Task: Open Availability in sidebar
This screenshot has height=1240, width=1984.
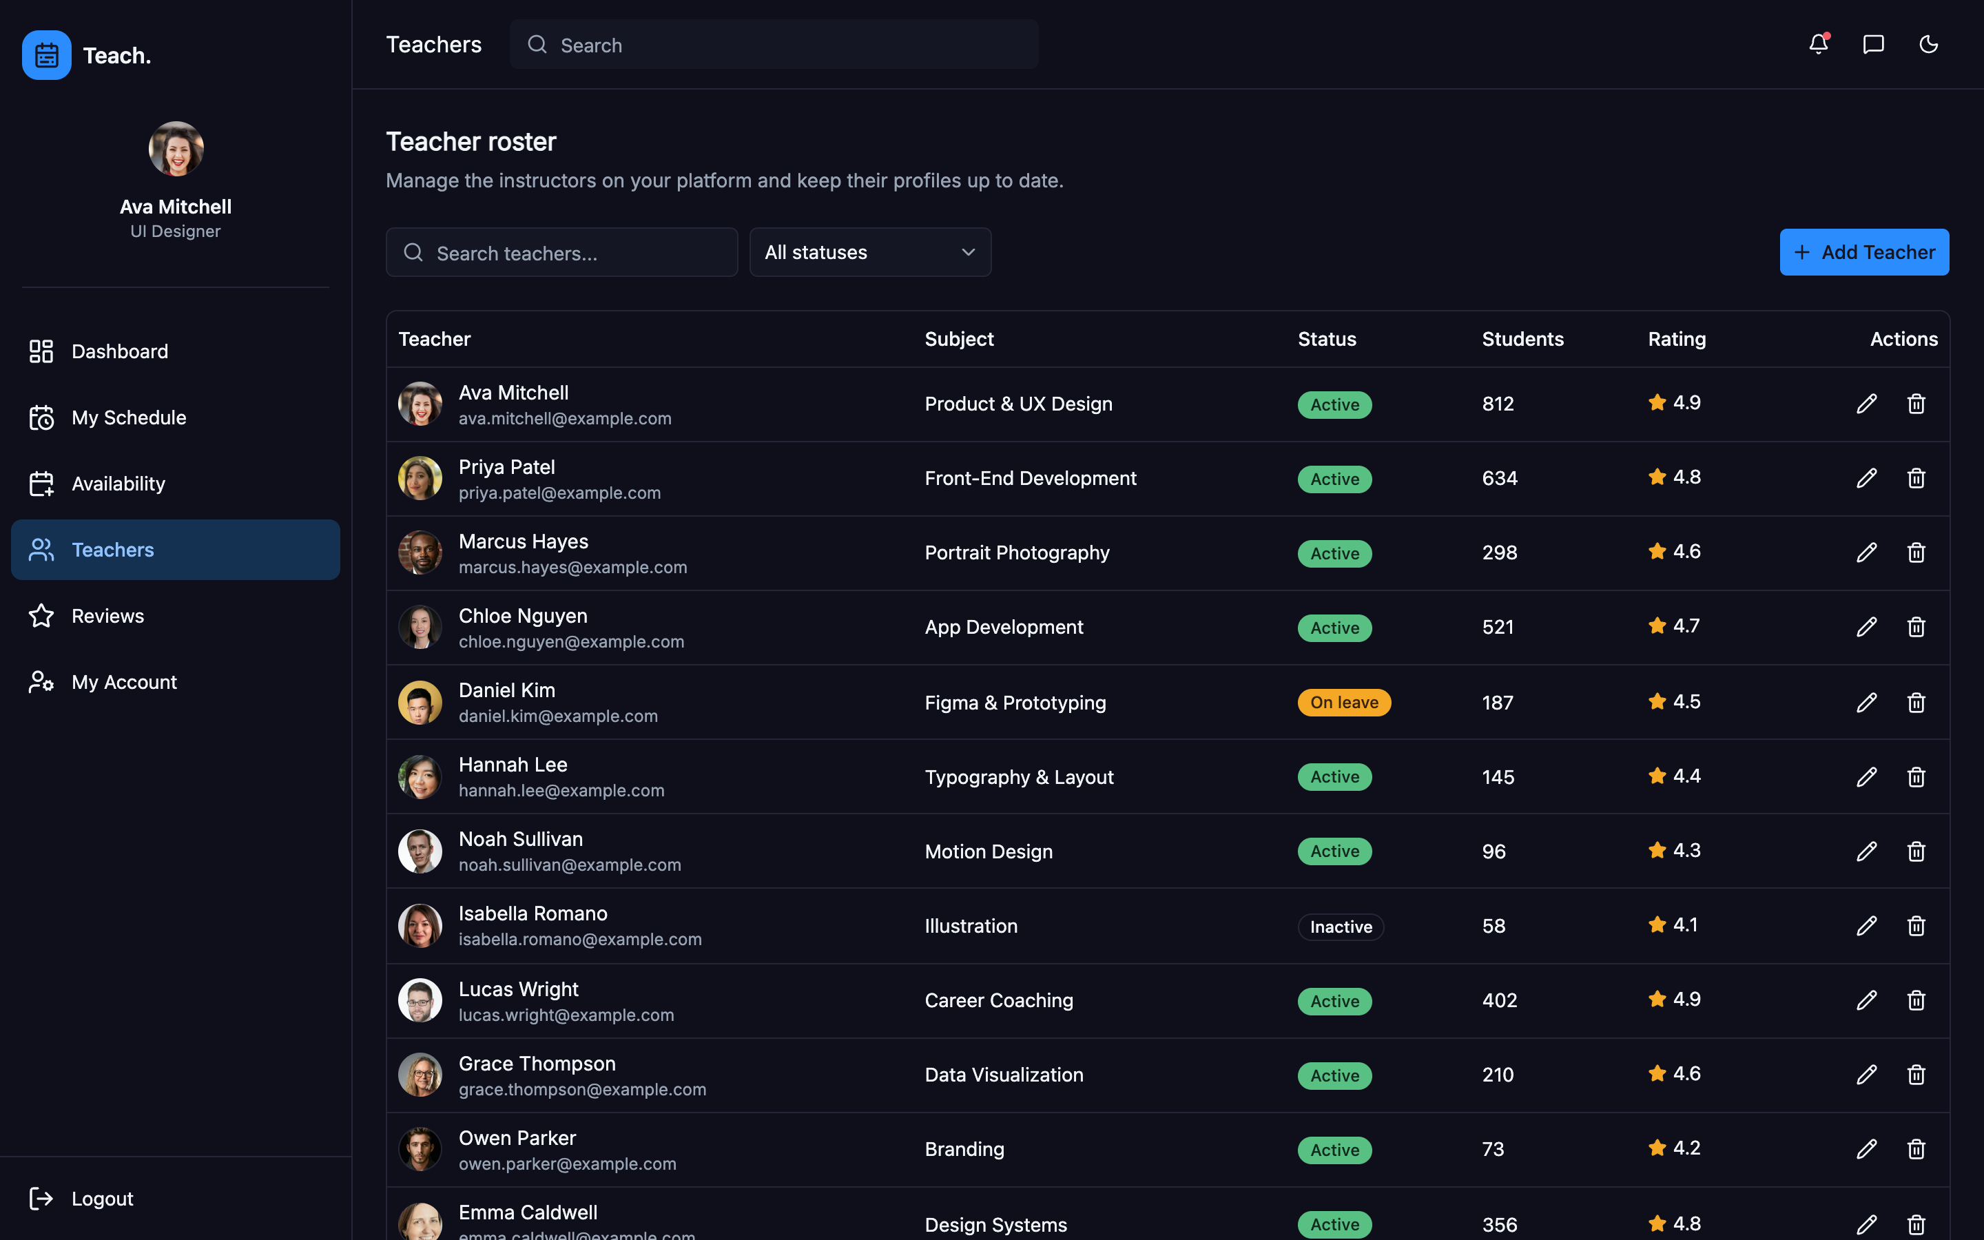Action: coord(176,484)
